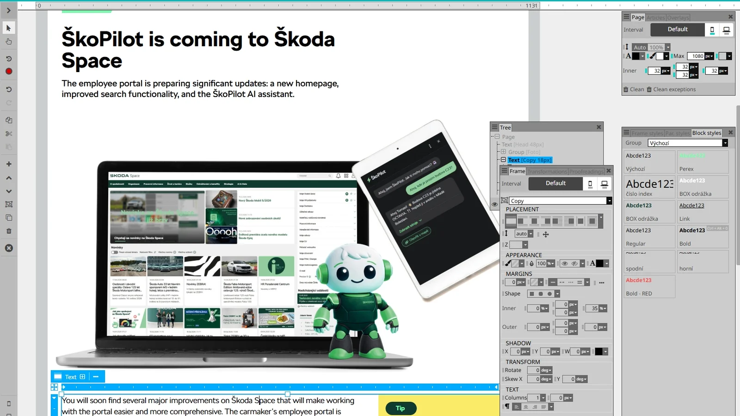740x416 pixels.
Task: Select mobile interval icon in Frame panel
Action: point(590,184)
